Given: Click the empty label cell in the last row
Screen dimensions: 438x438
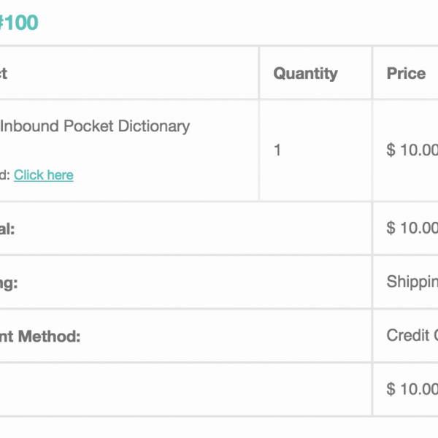Looking at the screenshot, I should pos(182,389).
